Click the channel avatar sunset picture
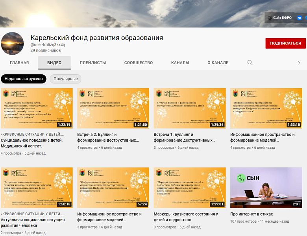This screenshot has width=307, height=236. point(12,43)
